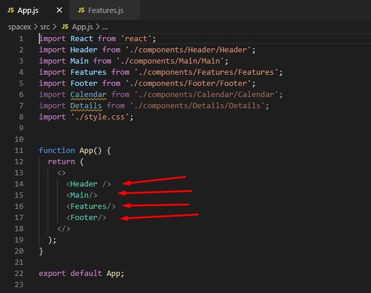Click the 'export' keyword on line 22

coord(52,274)
